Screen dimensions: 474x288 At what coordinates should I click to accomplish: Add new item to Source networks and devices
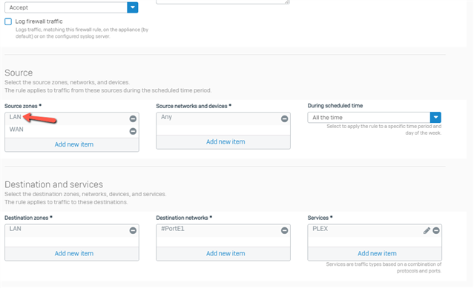[x=226, y=141]
